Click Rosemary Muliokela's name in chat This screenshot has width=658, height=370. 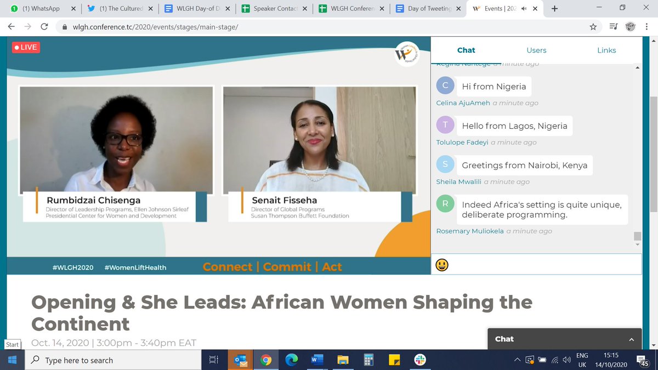click(x=470, y=231)
